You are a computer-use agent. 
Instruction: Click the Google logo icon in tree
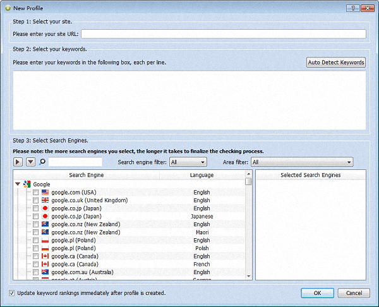27,184
